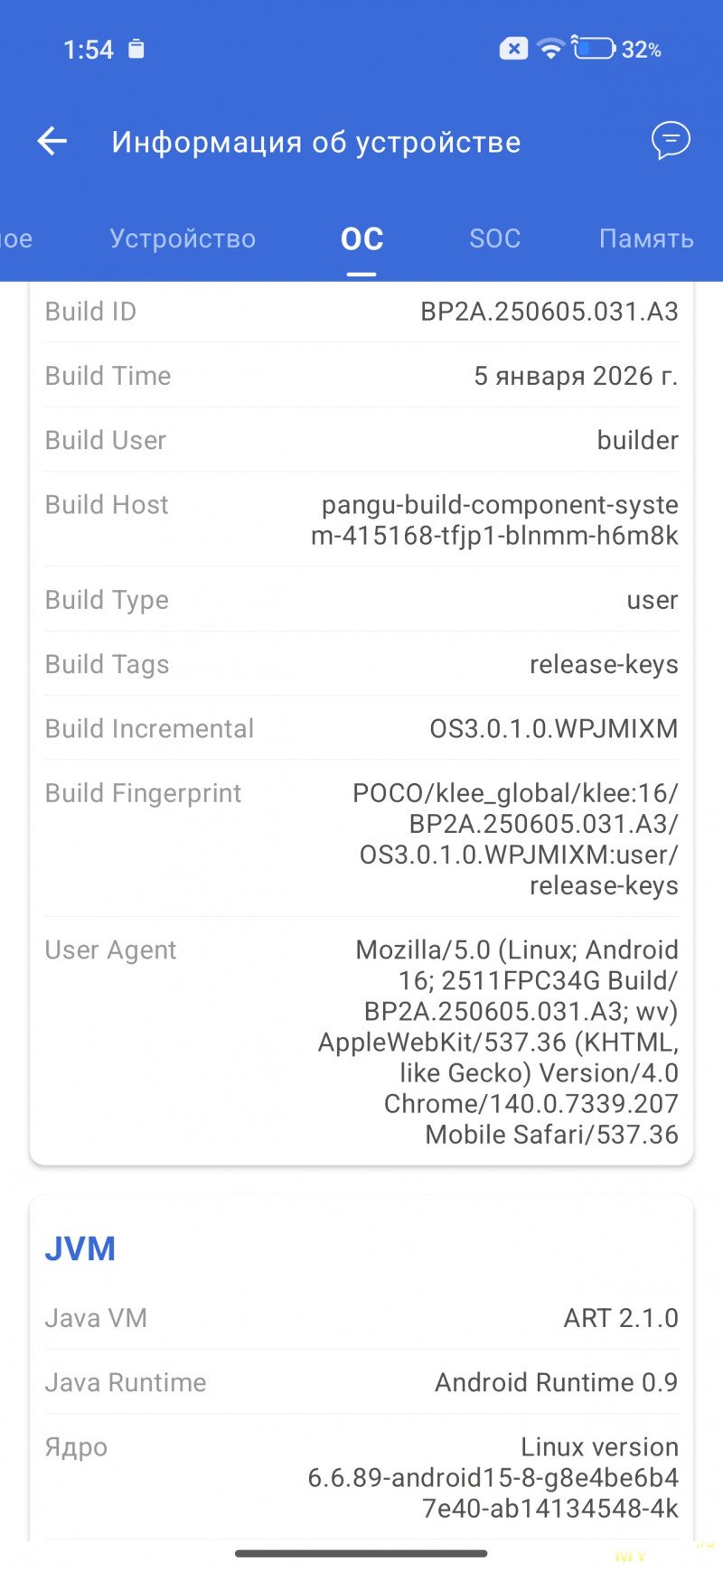Tap the back arrow icon
Screen dimensions: 723x1571
(x=52, y=141)
